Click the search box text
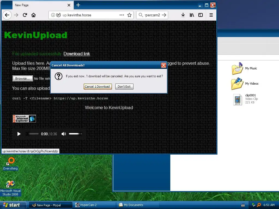This screenshot has width=279, height=209. [152, 15]
